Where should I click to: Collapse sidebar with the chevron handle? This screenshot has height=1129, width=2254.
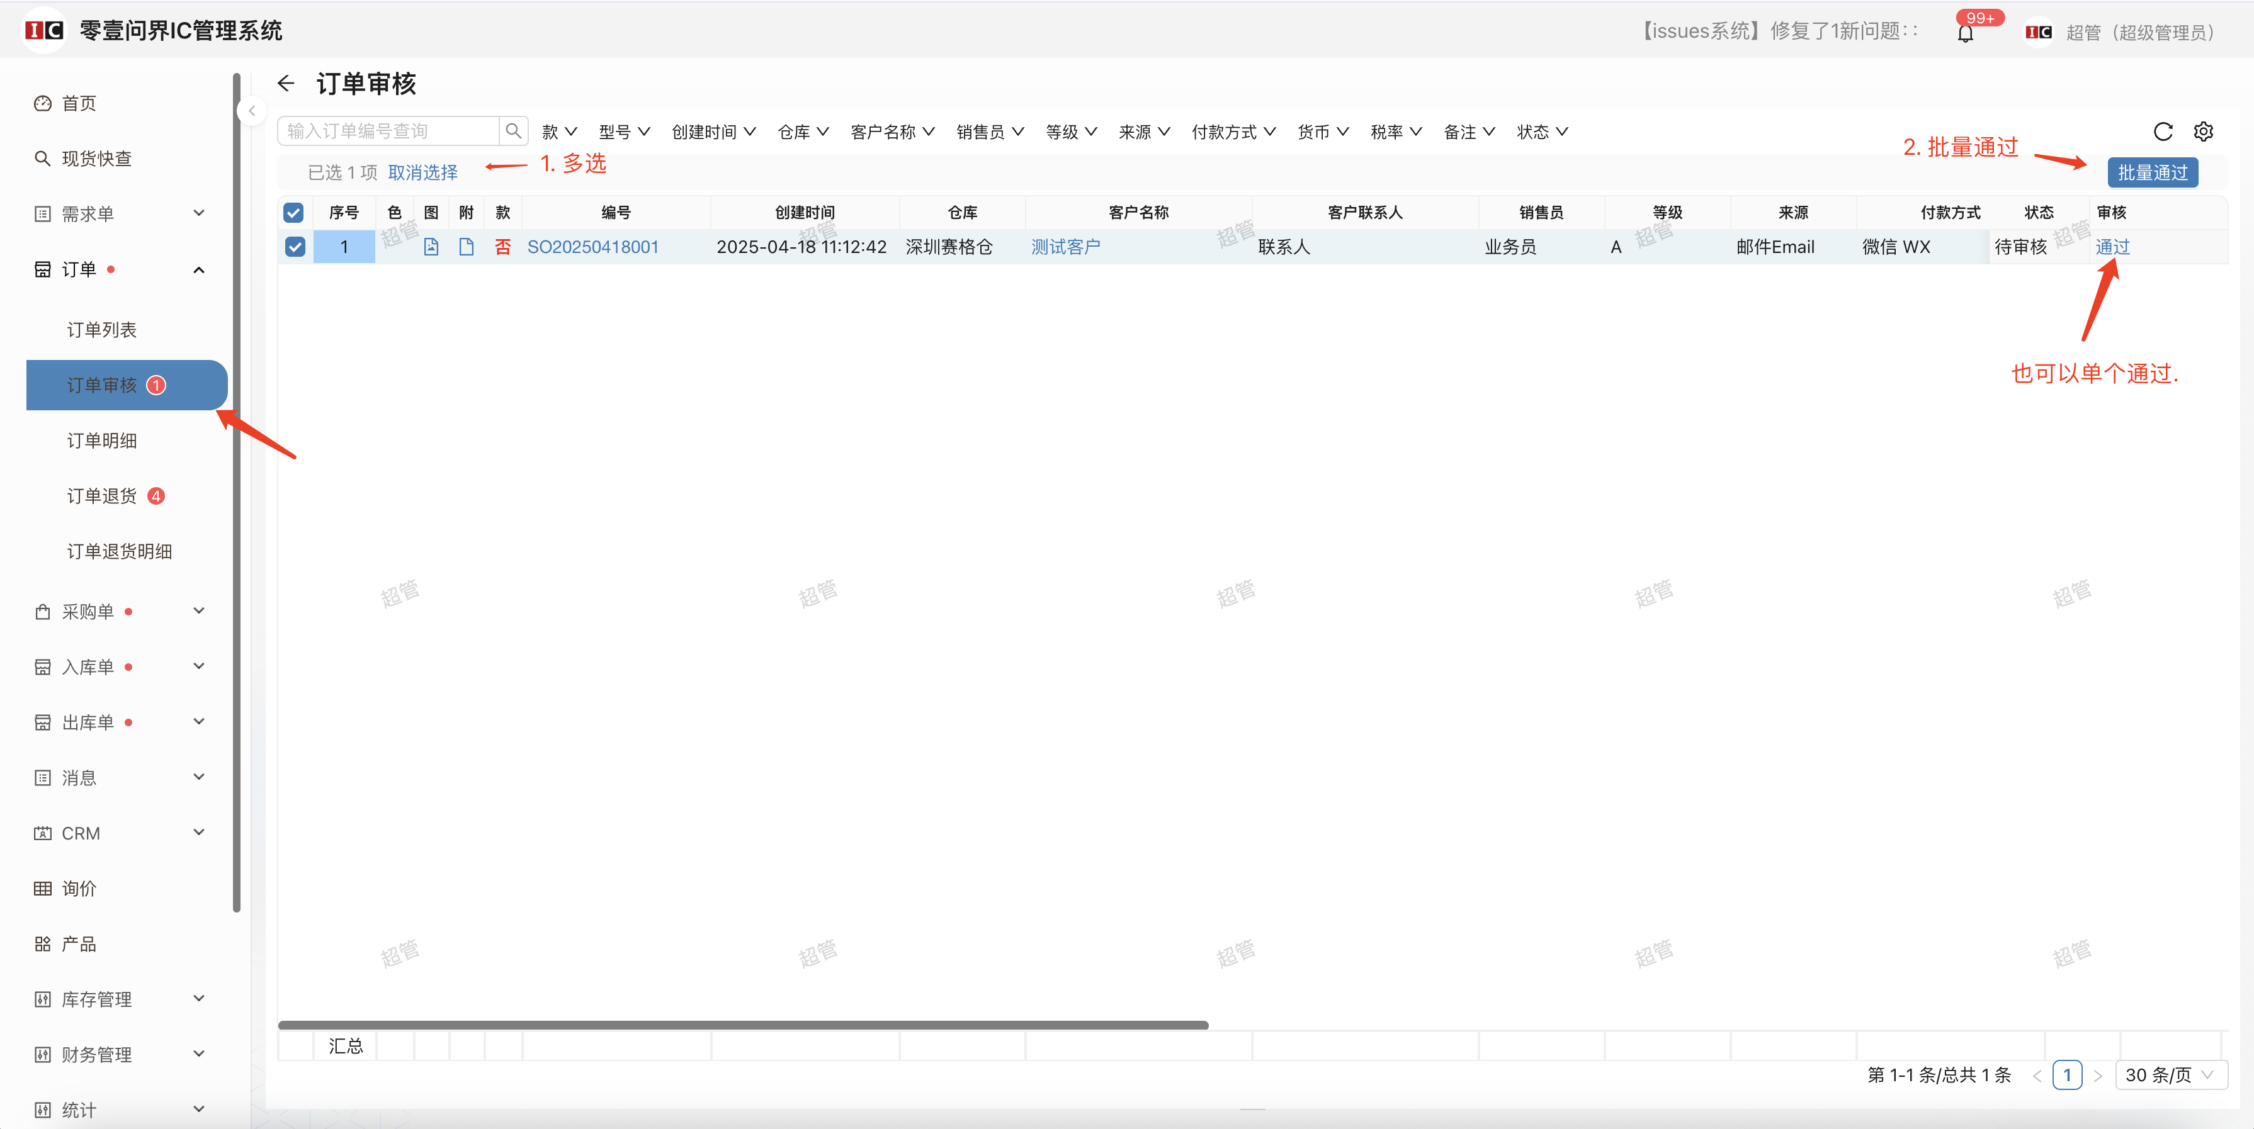[x=252, y=111]
